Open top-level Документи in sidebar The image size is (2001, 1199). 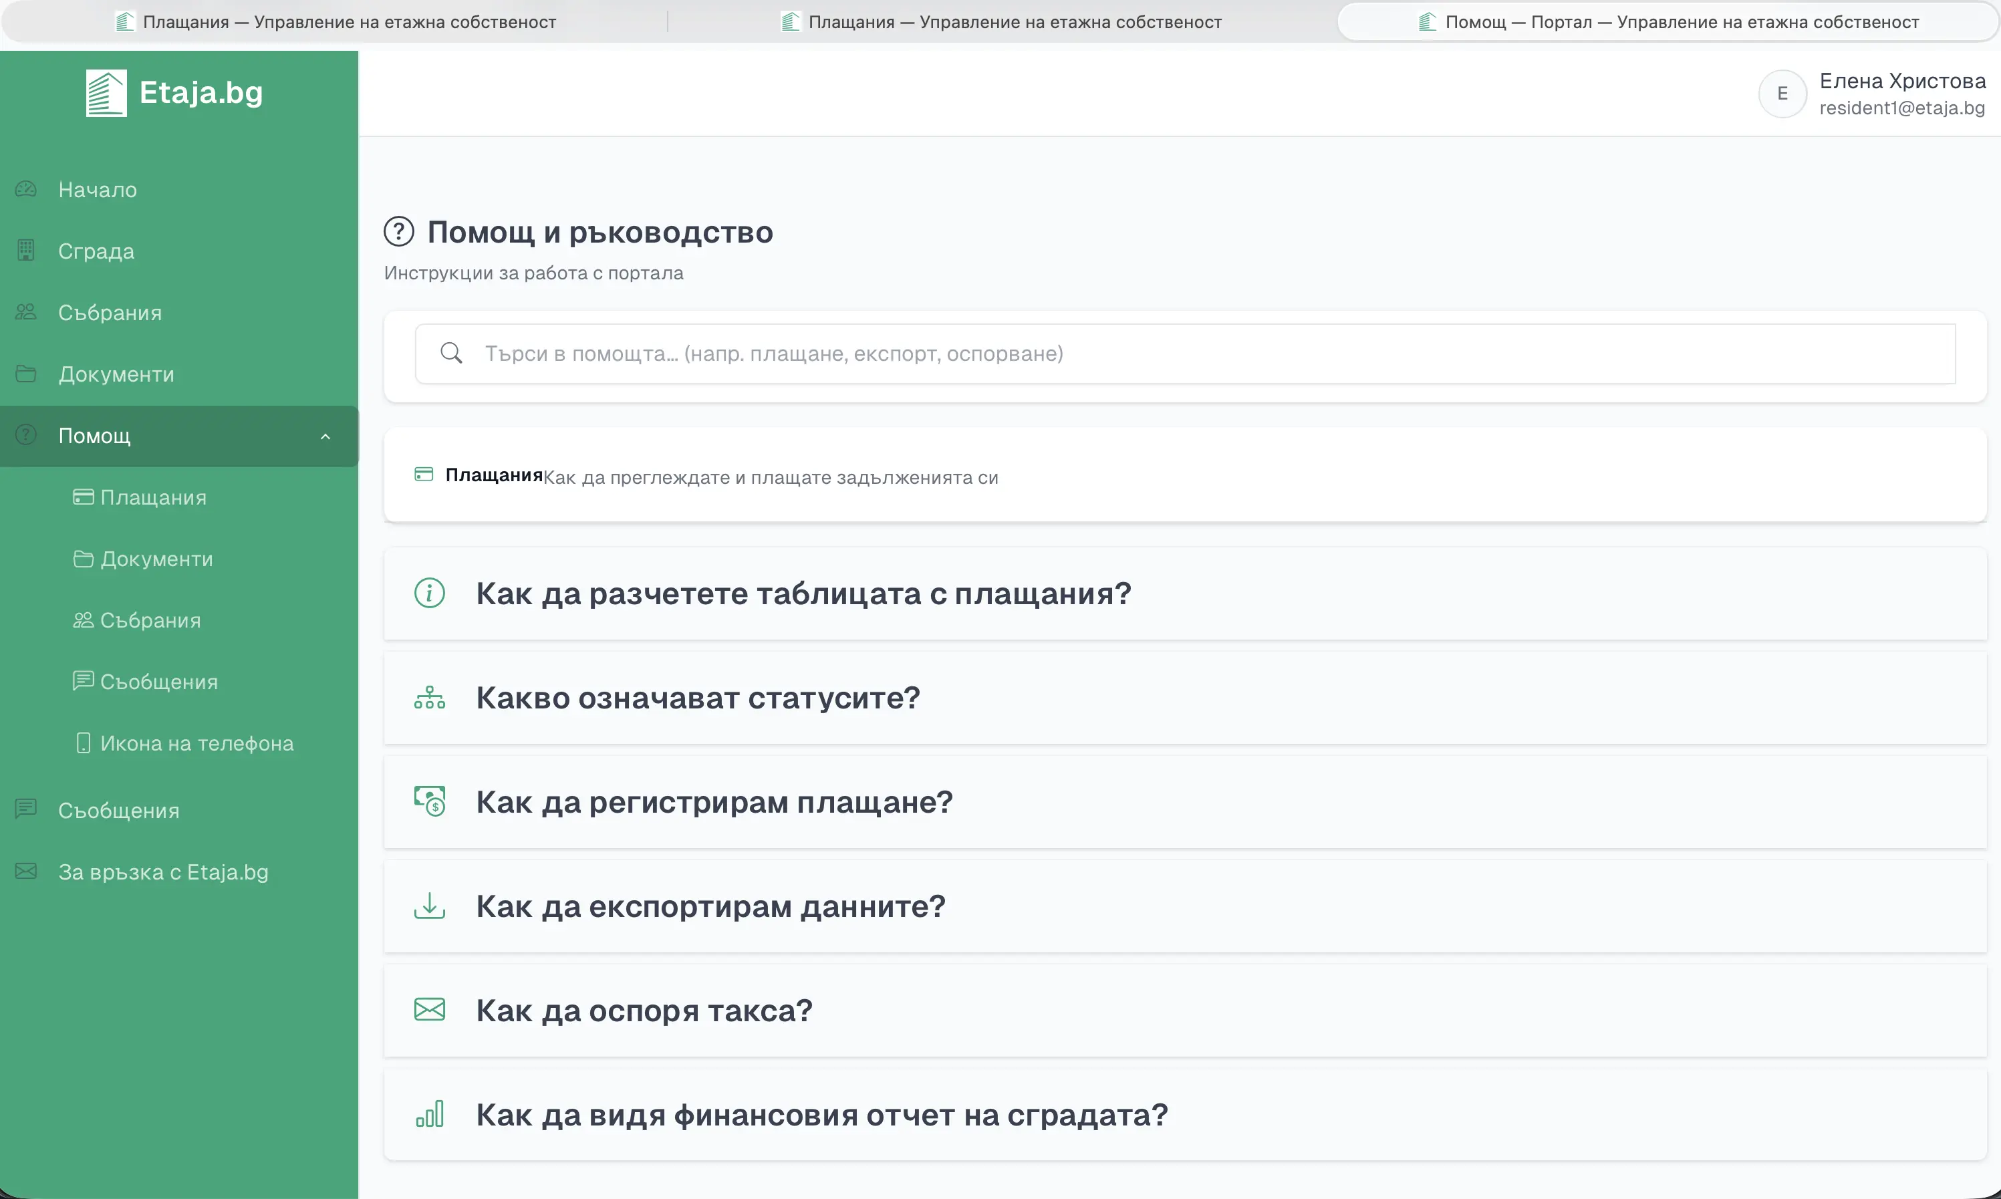click(179, 374)
